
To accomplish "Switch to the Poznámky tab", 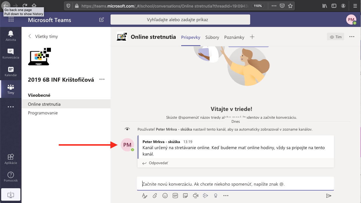I will click(234, 37).
